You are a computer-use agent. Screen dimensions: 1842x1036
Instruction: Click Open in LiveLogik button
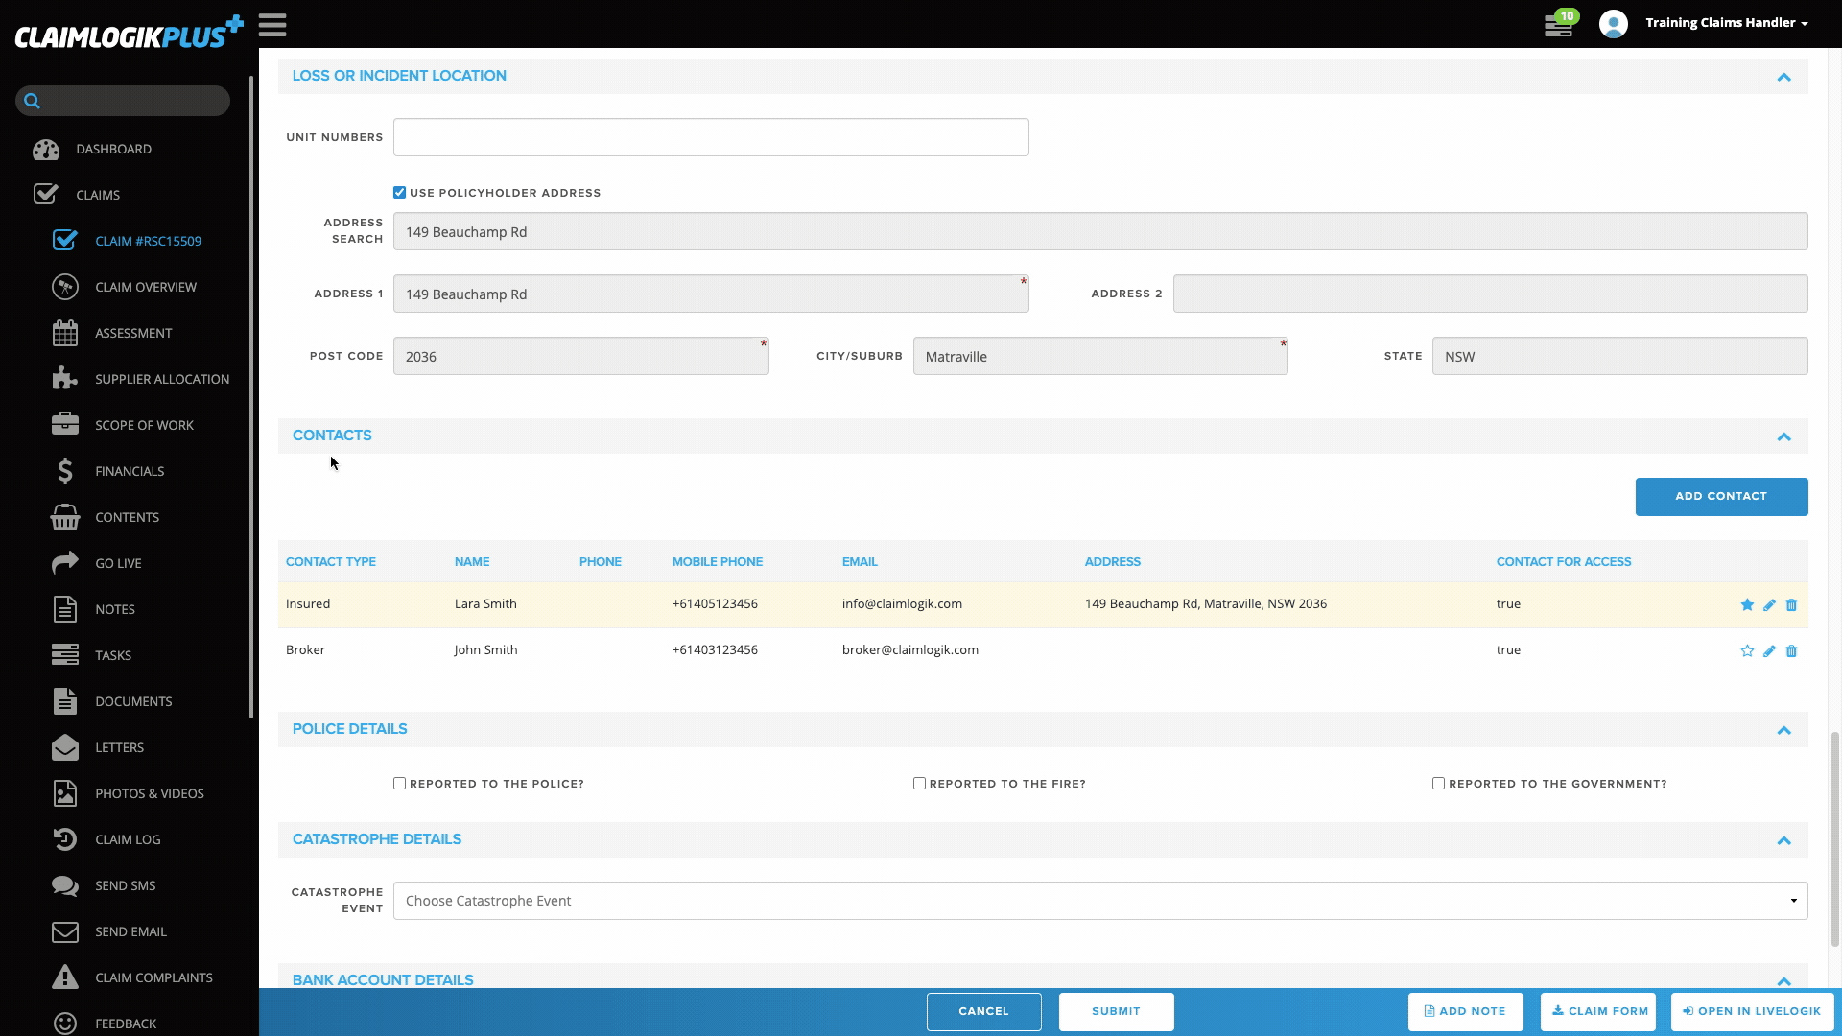(1752, 1011)
